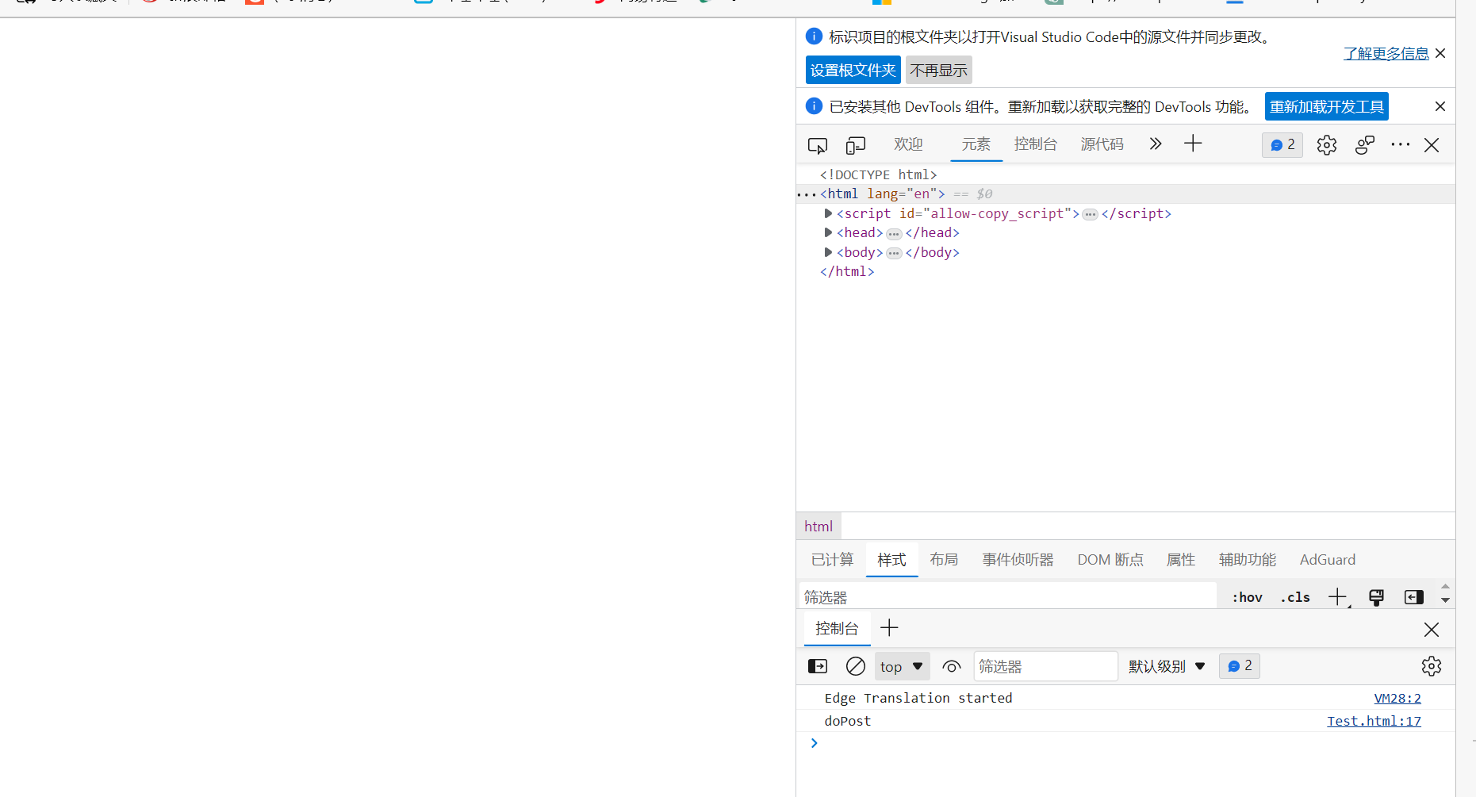Screen dimensions: 1476x797
Task: Toggle .cls class editor
Action: pos(1295,597)
